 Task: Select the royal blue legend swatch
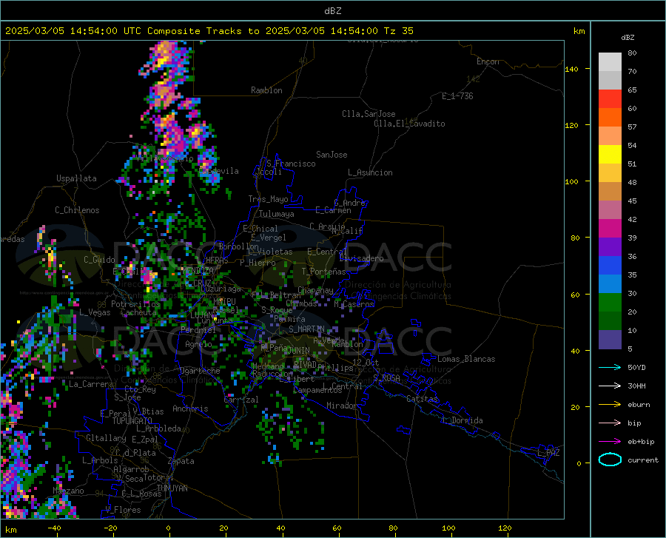pyautogui.click(x=610, y=266)
